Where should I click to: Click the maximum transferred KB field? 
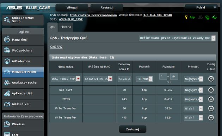click(x=174, y=77)
